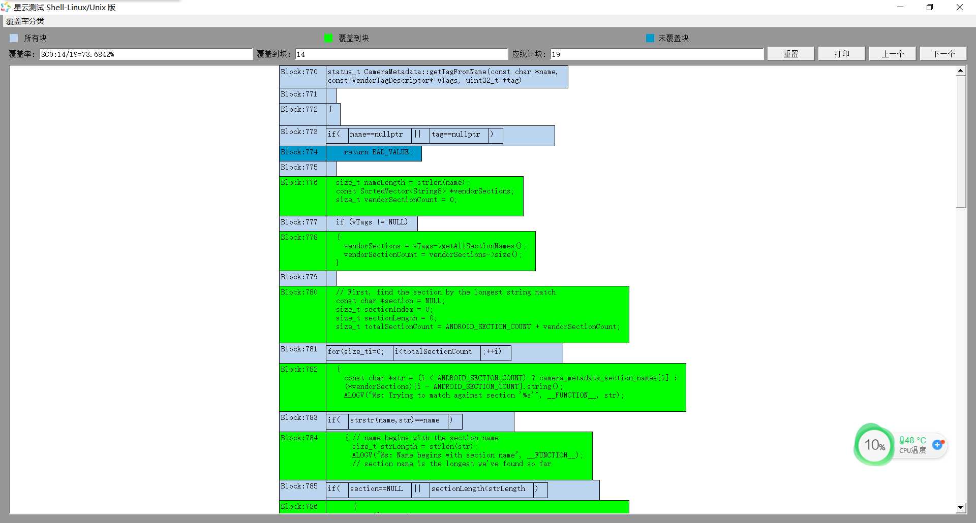Image resolution: width=976 pixels, height=523 pixels.
Task: Select Block:784 label
Action: pos(302,455)
